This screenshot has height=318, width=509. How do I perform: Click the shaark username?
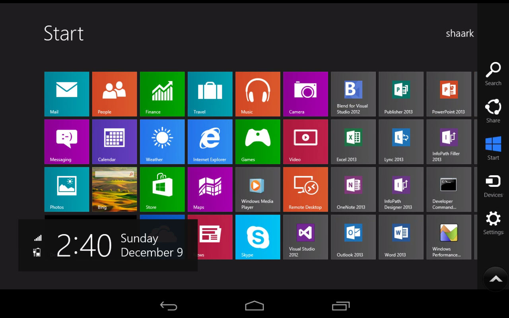click(460, 33)
